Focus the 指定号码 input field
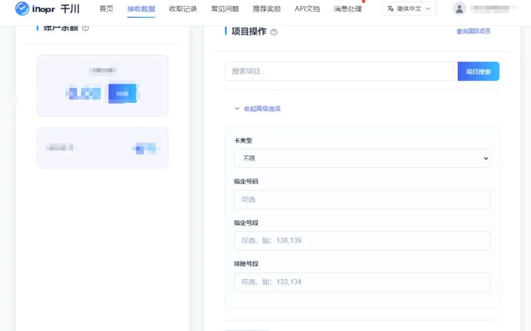Screen dimensions: 531x331 [362, 200]
